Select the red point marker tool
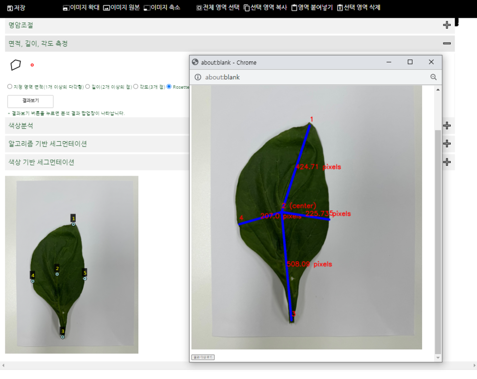The height and width of the screenshot is (379, 477). [x=32, y=65]
